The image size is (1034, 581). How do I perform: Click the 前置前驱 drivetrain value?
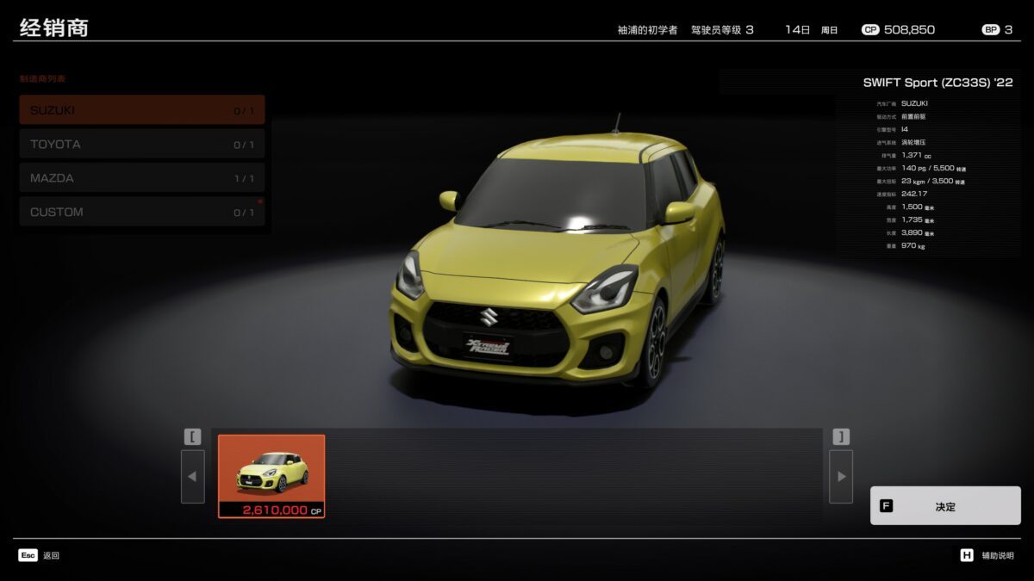[x=915, y=116]
